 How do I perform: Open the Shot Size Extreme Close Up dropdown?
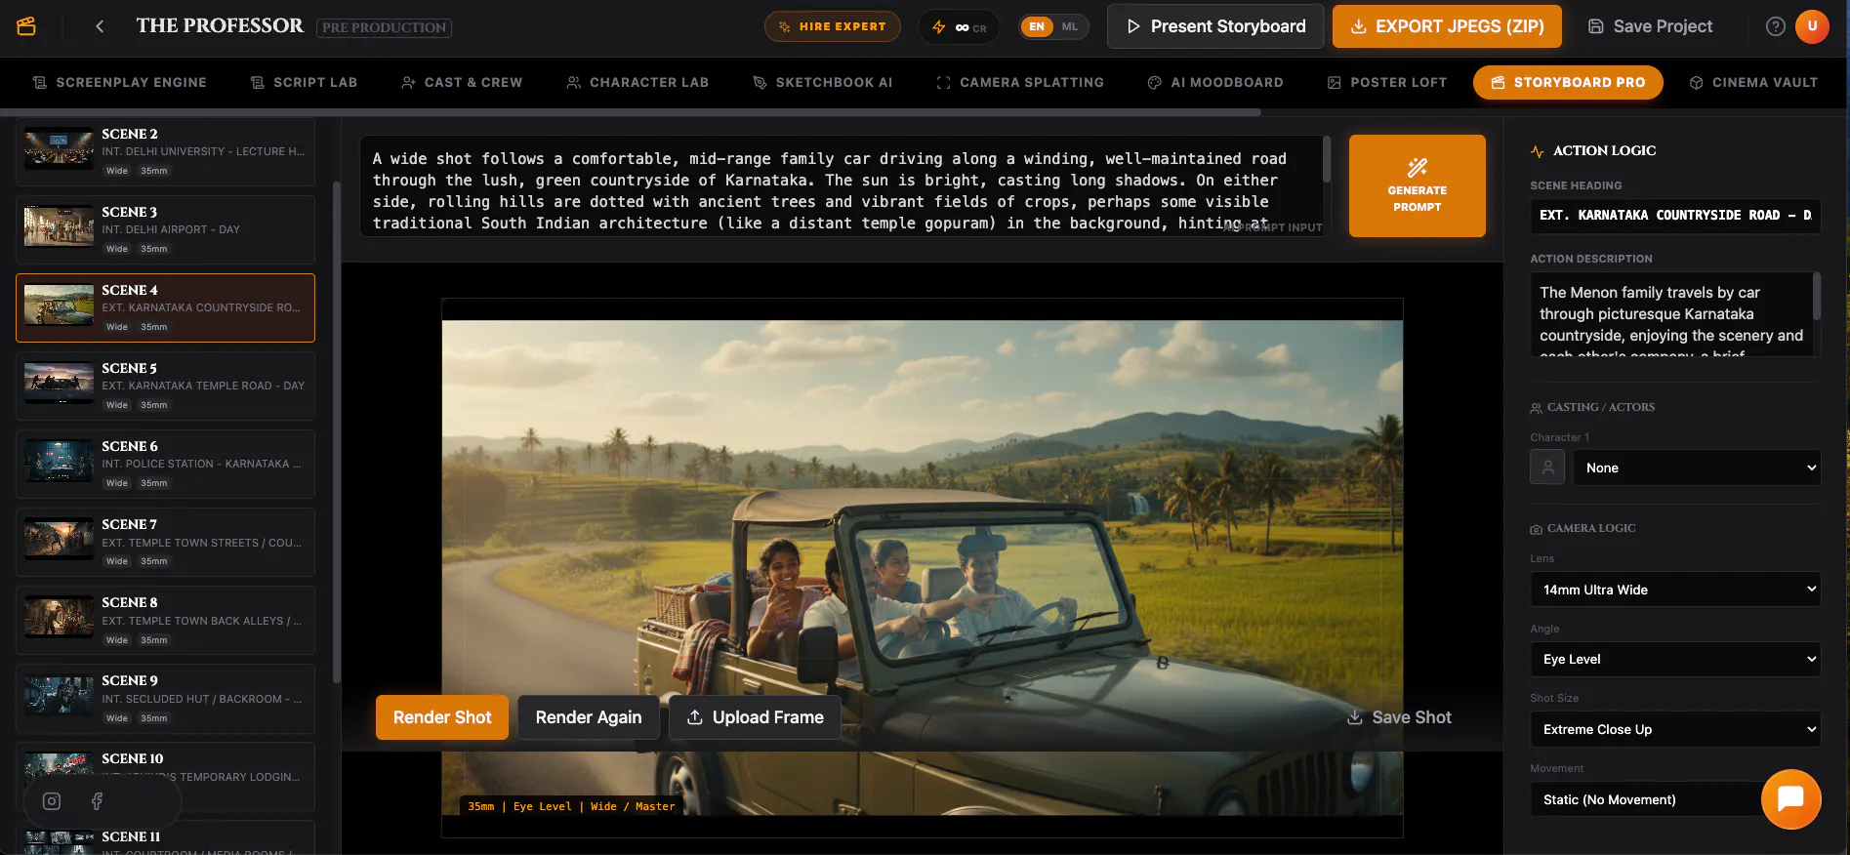coord(1675,729)
